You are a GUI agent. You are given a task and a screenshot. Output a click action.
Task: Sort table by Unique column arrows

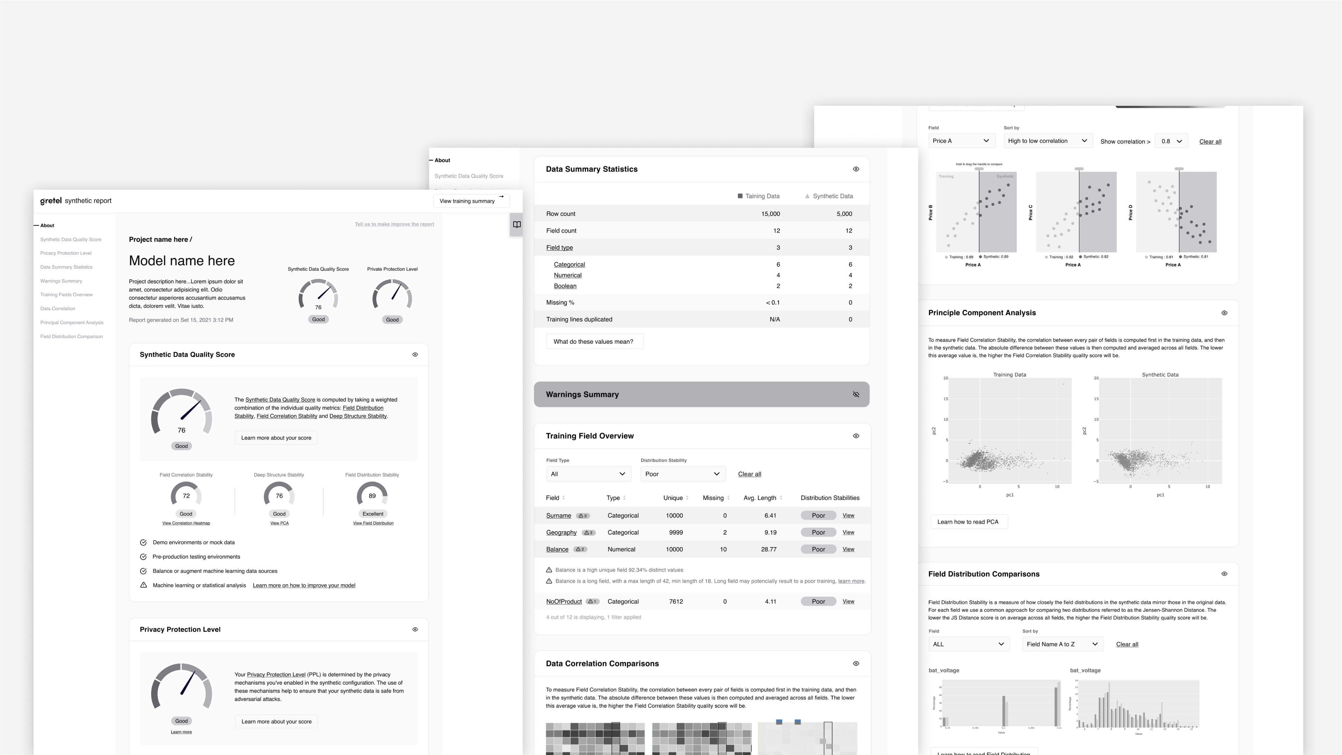point(687,498)
